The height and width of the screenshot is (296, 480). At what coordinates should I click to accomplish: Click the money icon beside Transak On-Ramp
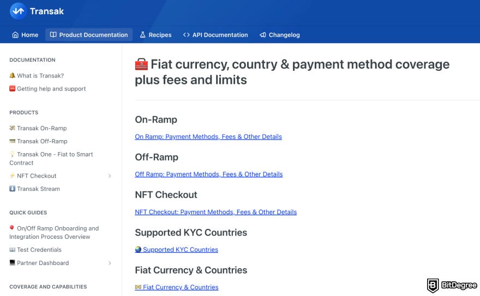(x=12, y=128)
